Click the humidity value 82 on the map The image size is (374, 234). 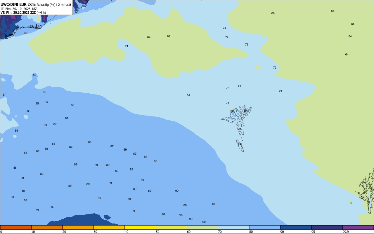pyautogui.click(x=34, y=75)
